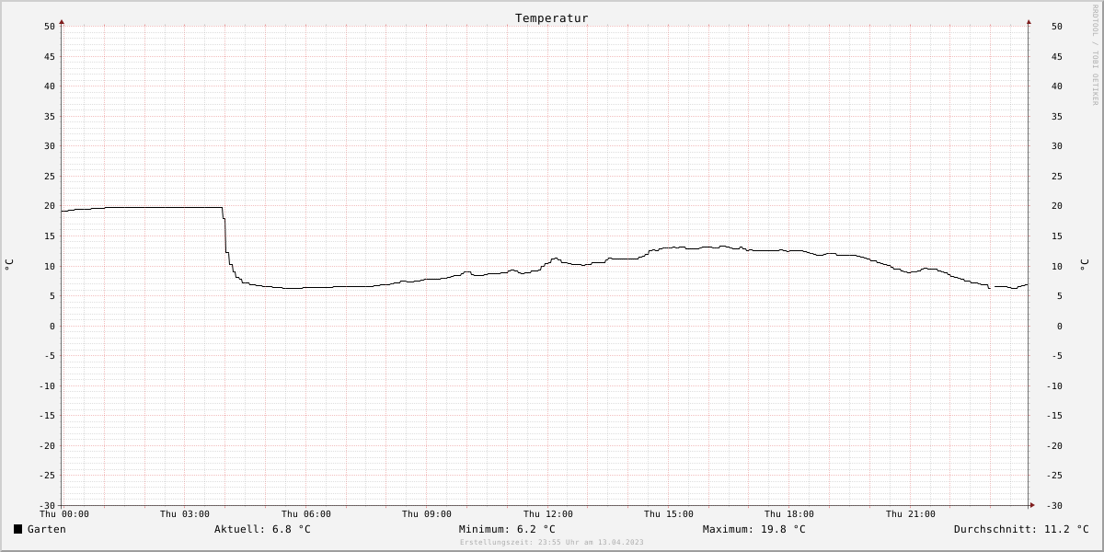Click the '50' label on the right axis
Screen dimensions: 1104x552
coord(1056,27)
